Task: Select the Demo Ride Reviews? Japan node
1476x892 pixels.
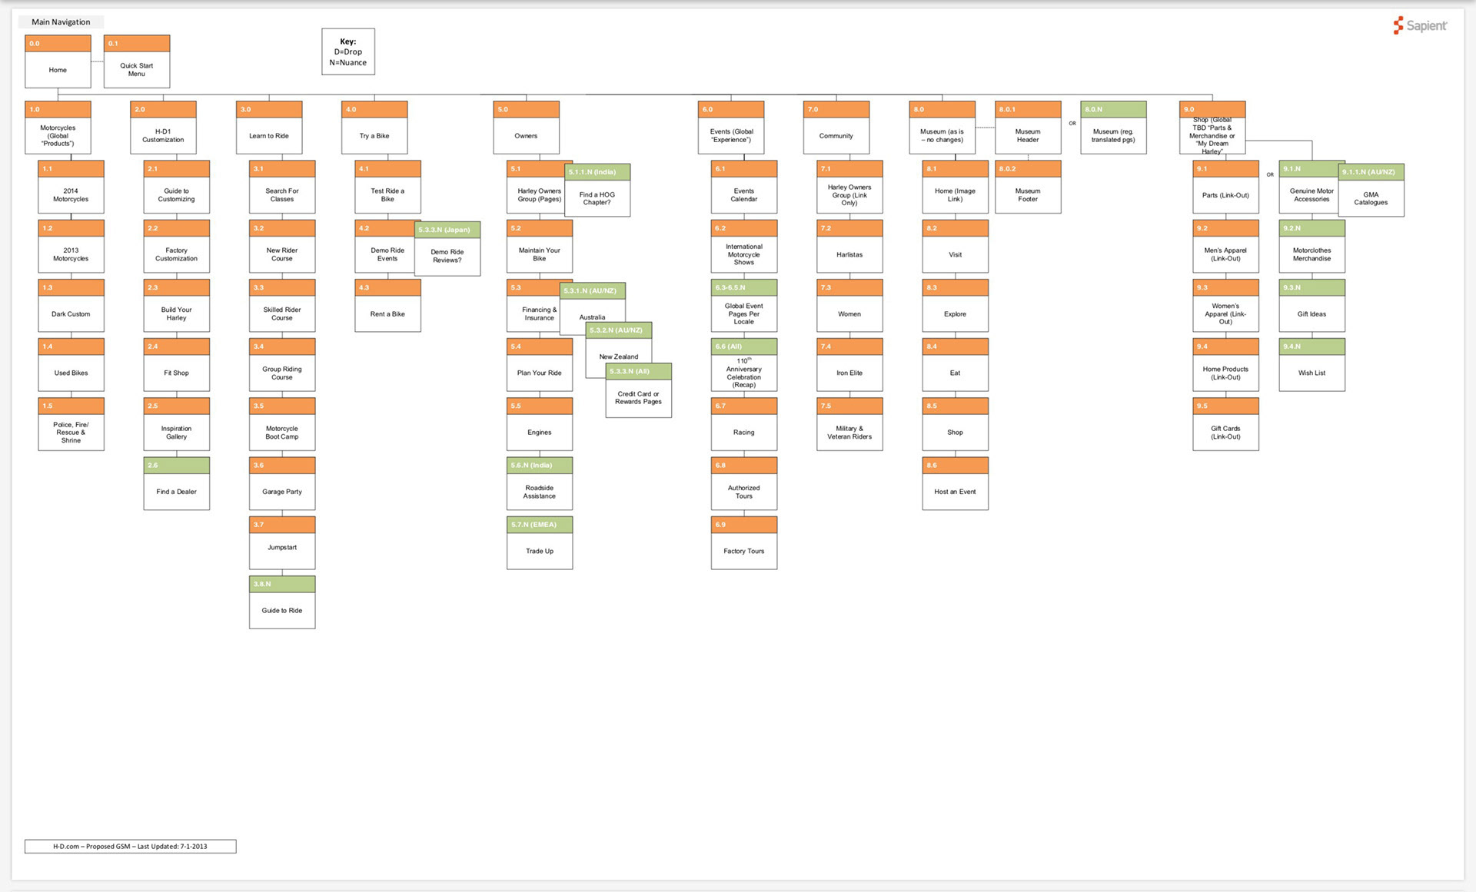Action: click(447, 249)
